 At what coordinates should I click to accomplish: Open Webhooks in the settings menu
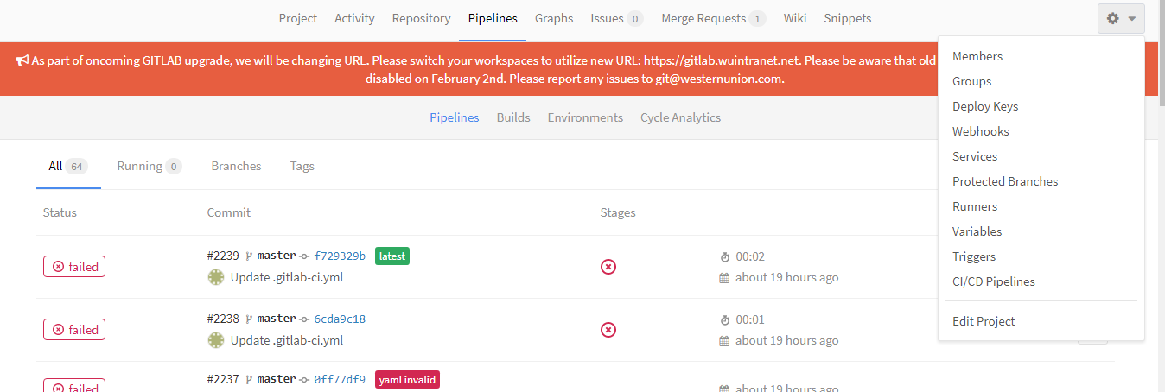(981, 131)
